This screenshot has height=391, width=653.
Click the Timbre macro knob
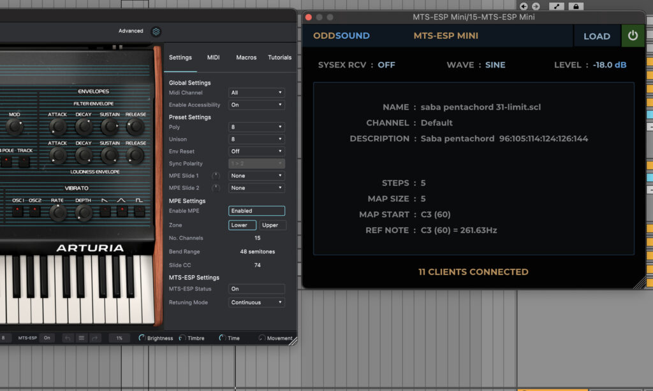point(182,338)
